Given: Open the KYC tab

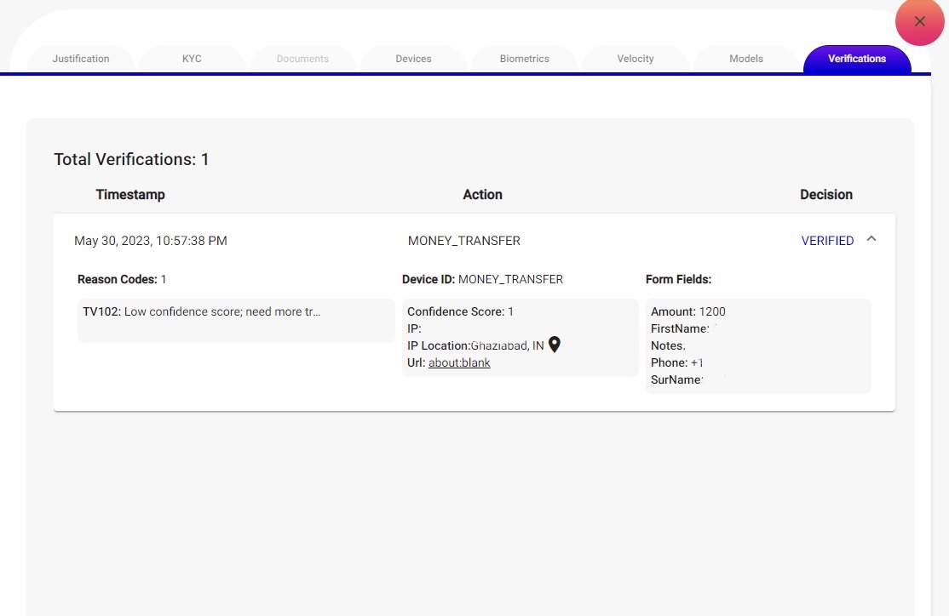Looking at the screenshot, I should tap(192, 60).
